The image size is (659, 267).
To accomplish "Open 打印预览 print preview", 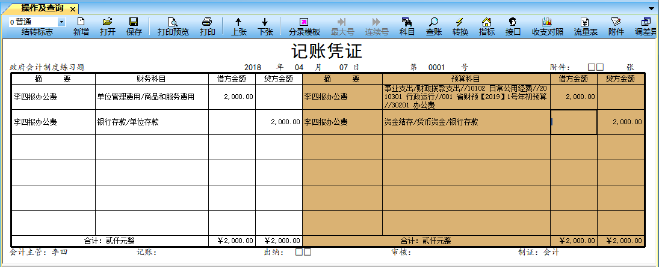I will (173, 26).
